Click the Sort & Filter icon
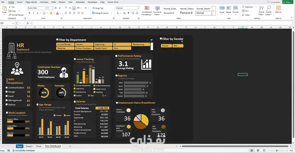The height and width of the screenshot is (153, 295). tap(261, 8)
